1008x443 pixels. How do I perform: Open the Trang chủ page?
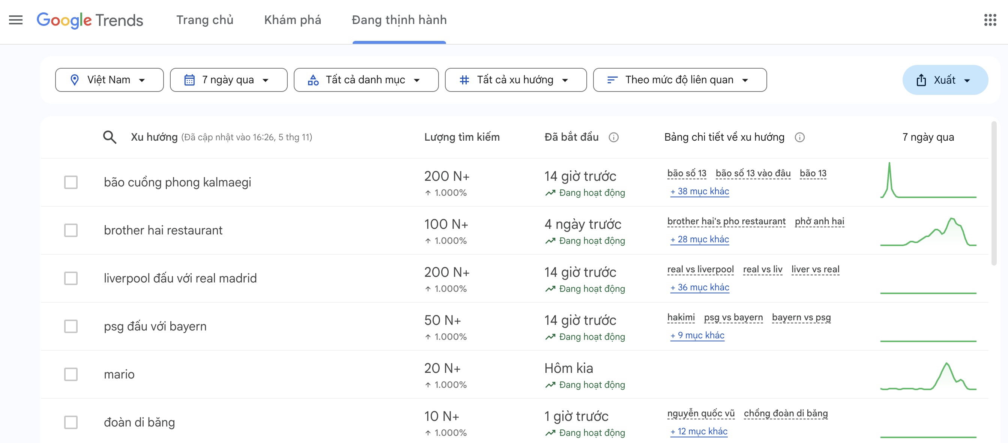(x=205, y=20)
